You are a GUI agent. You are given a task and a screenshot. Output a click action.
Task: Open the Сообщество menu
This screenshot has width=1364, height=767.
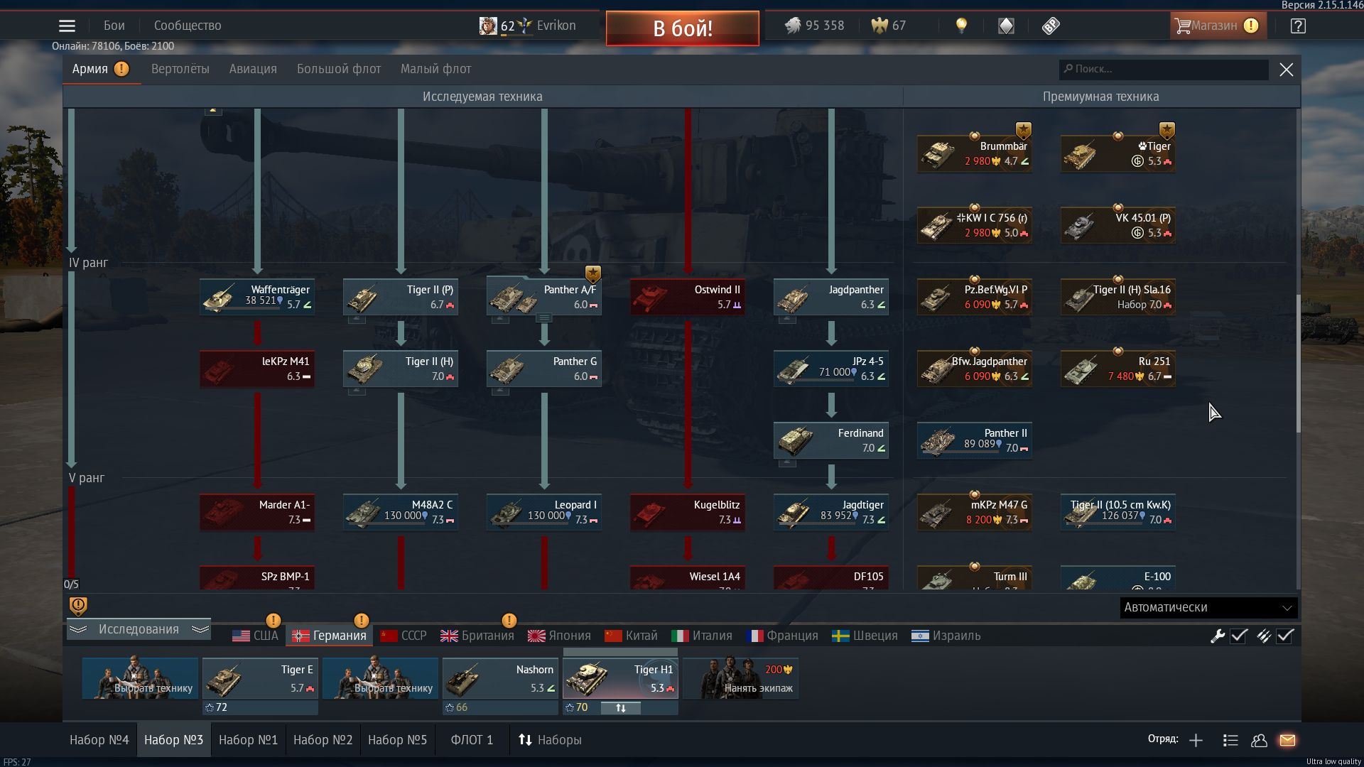(188, 26)
